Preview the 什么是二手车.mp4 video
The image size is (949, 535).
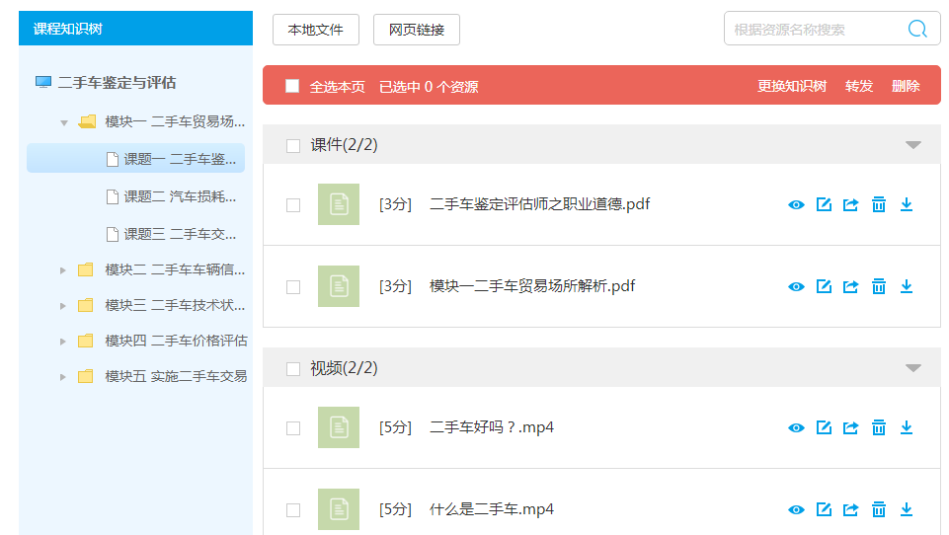click(x=796, y=510)
